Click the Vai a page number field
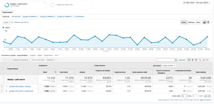The width and height of the screenshot is (214, 104). pos(194,96)
